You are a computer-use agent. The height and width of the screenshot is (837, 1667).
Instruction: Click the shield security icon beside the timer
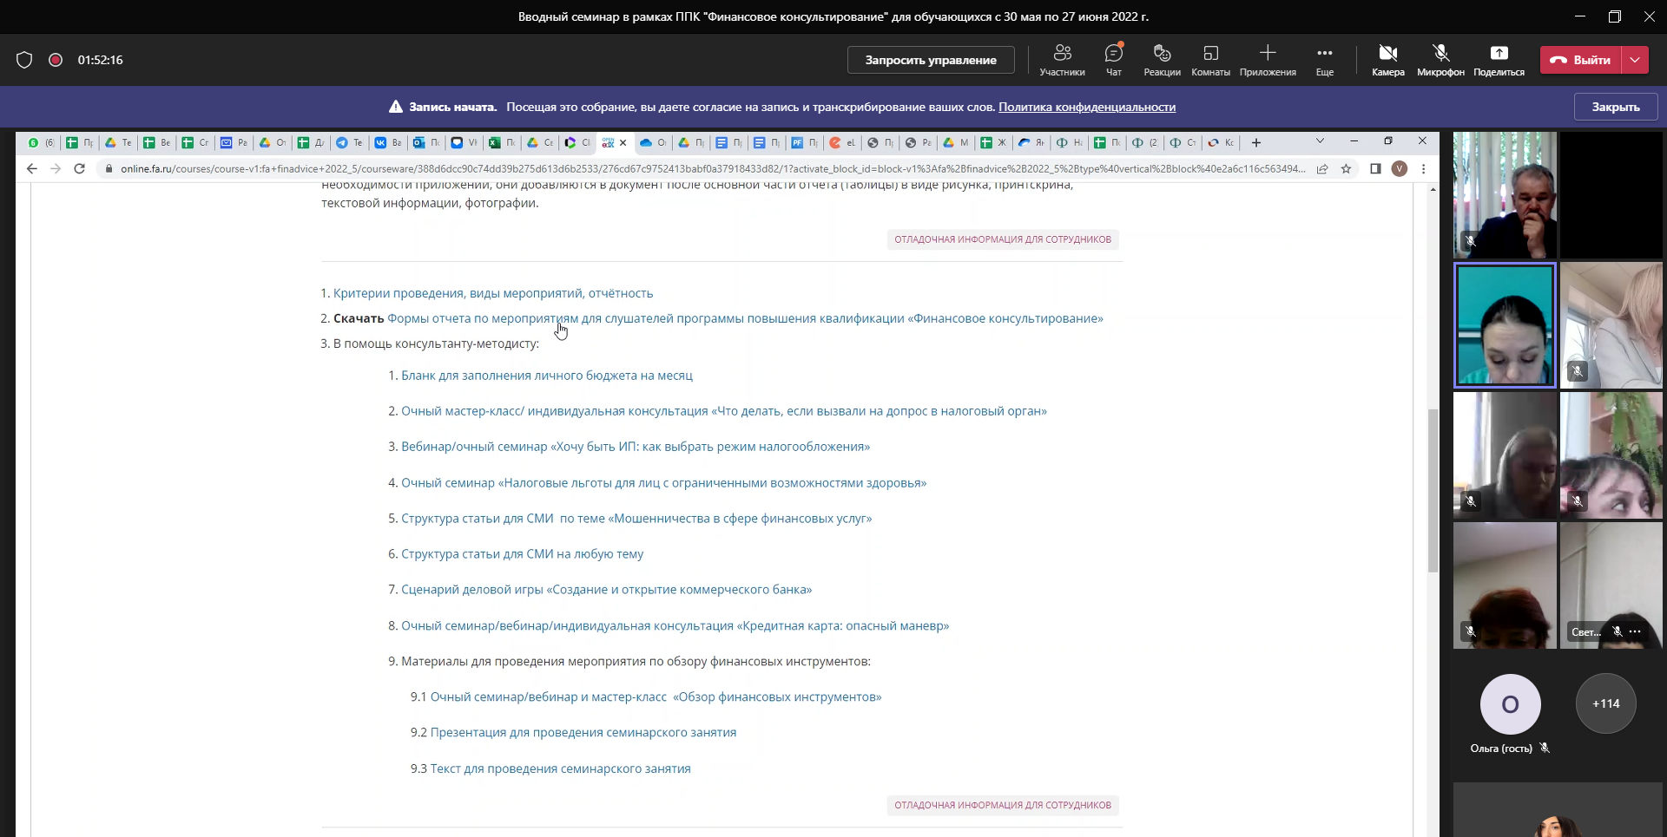24,60
